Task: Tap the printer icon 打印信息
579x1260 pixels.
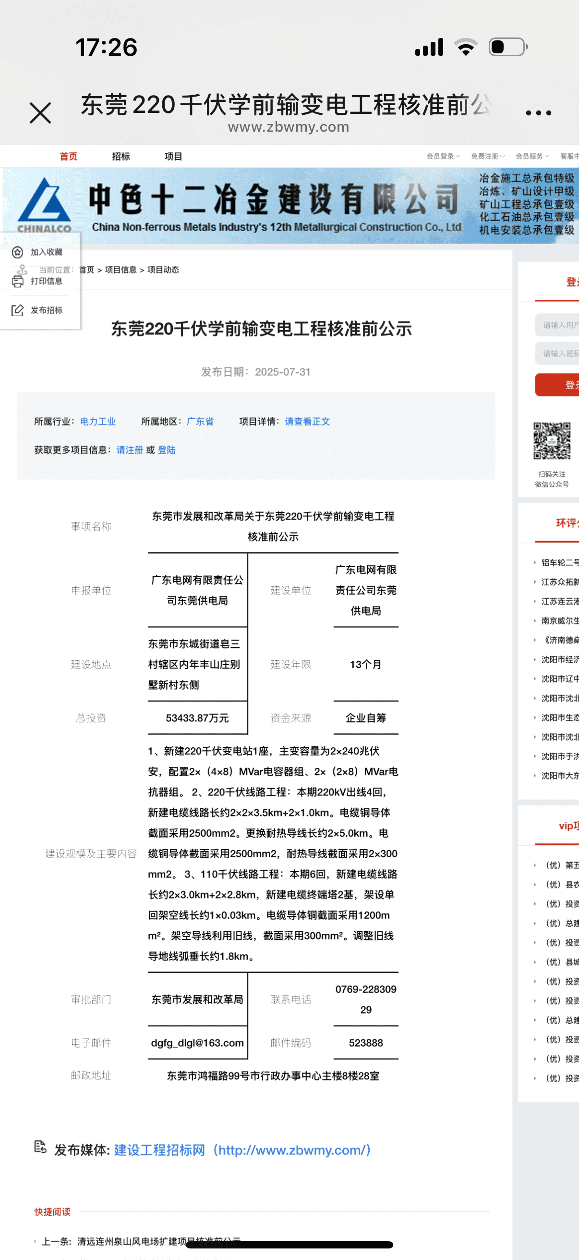Action: [18, 281]
